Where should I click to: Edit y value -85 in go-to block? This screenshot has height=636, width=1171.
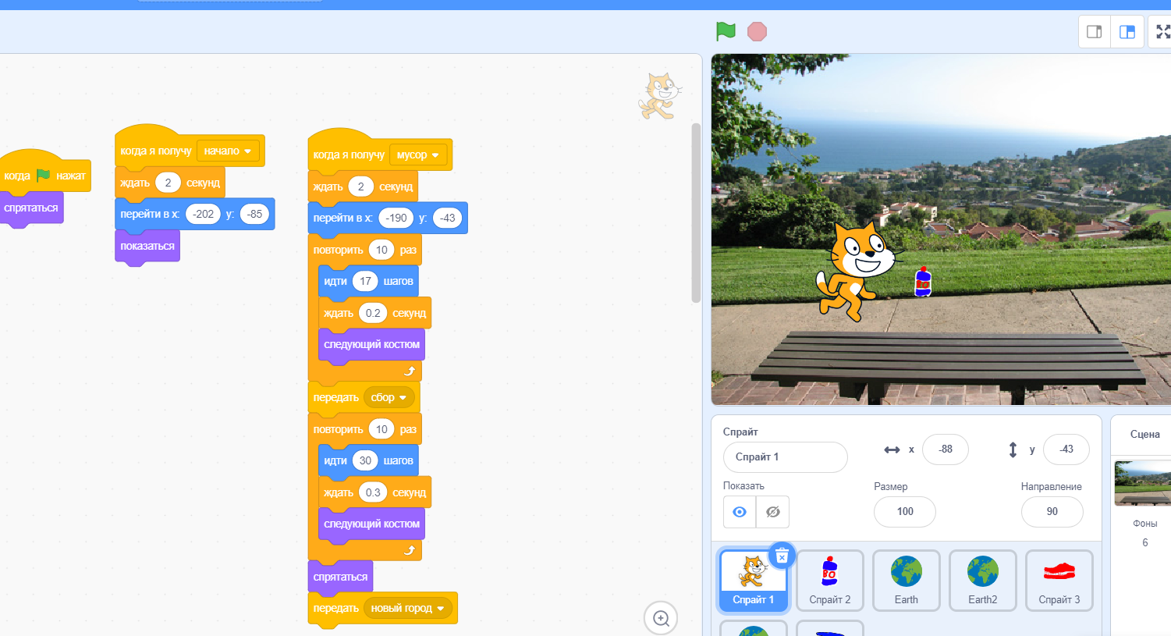255,215
